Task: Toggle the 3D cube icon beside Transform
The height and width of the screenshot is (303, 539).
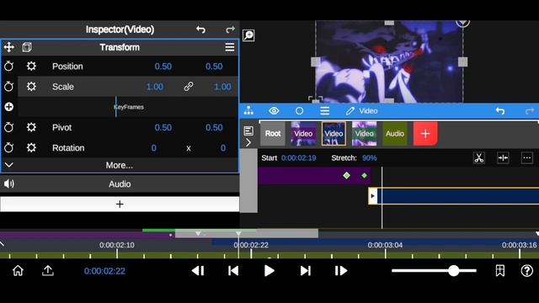Action: pos(27,47)
